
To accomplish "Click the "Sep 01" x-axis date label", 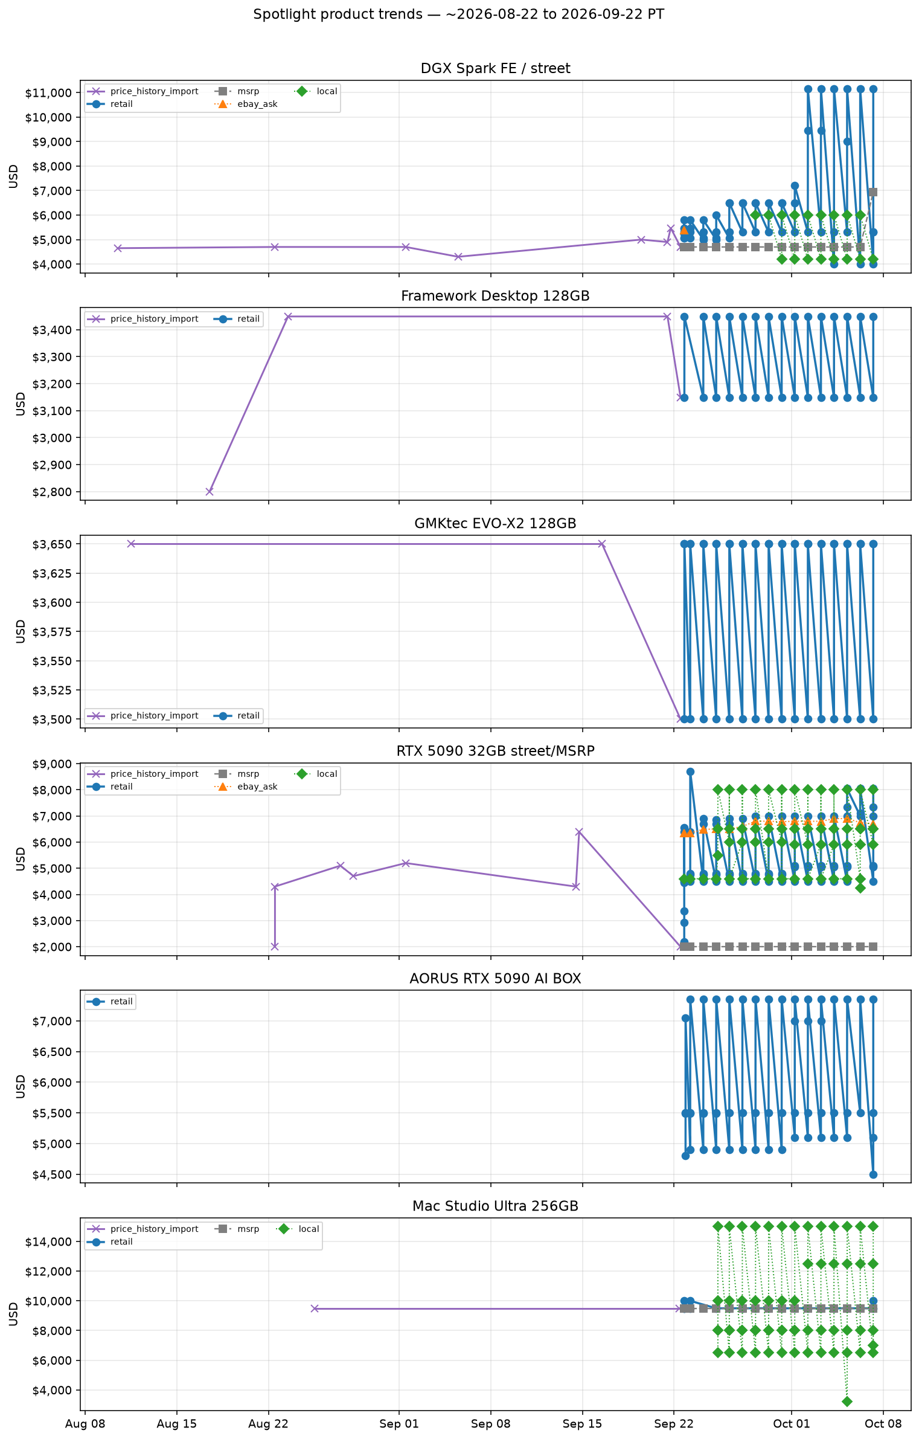I will (x=399, y=1424).
